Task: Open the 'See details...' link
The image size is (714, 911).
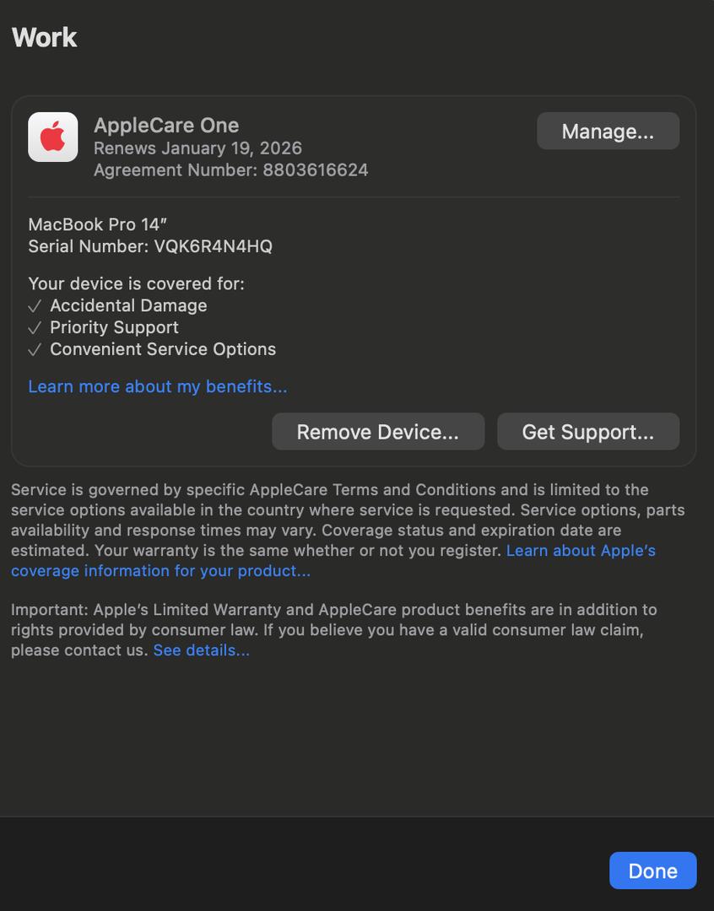Action: pyautogui.click(x=201, y=650)
